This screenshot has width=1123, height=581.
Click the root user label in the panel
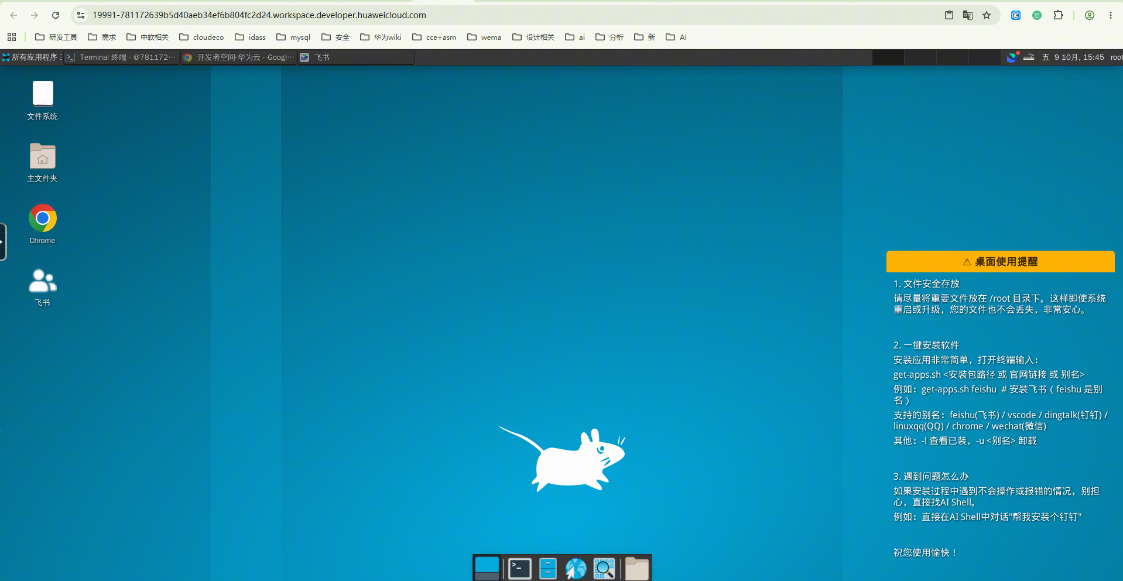point(1117,57)
